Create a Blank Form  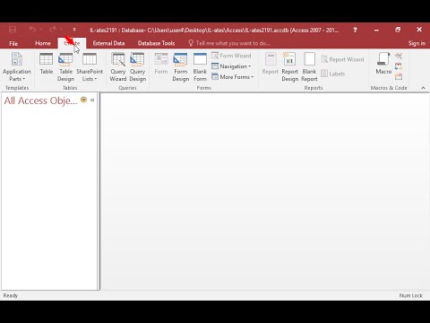[200, 67]
